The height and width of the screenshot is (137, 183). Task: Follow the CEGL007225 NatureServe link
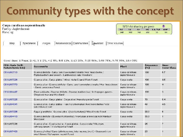pos(10,99)
